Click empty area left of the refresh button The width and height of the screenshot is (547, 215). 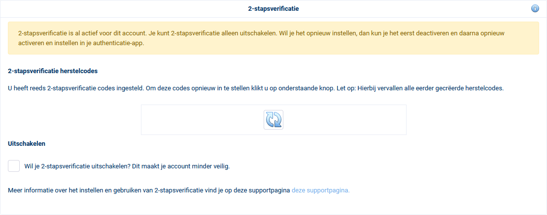pyautogui.click(x=202, y=120)
